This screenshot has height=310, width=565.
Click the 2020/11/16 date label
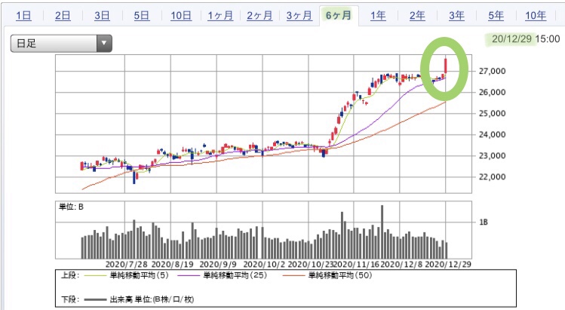356,264
